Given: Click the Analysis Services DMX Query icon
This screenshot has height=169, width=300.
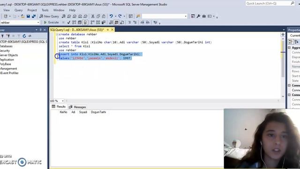Looking at the screenshot, I should pos(75,16).
